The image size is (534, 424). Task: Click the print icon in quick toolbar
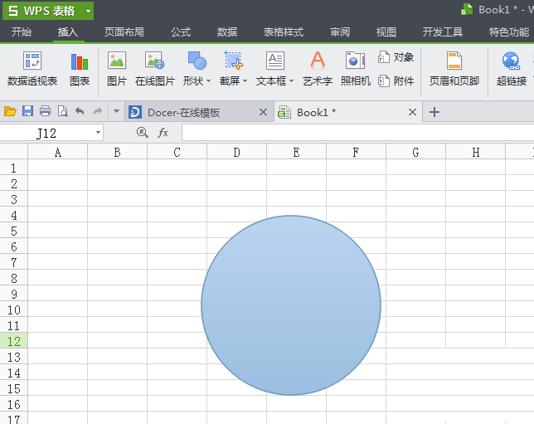pyautogui.click(x=45, y=111)
